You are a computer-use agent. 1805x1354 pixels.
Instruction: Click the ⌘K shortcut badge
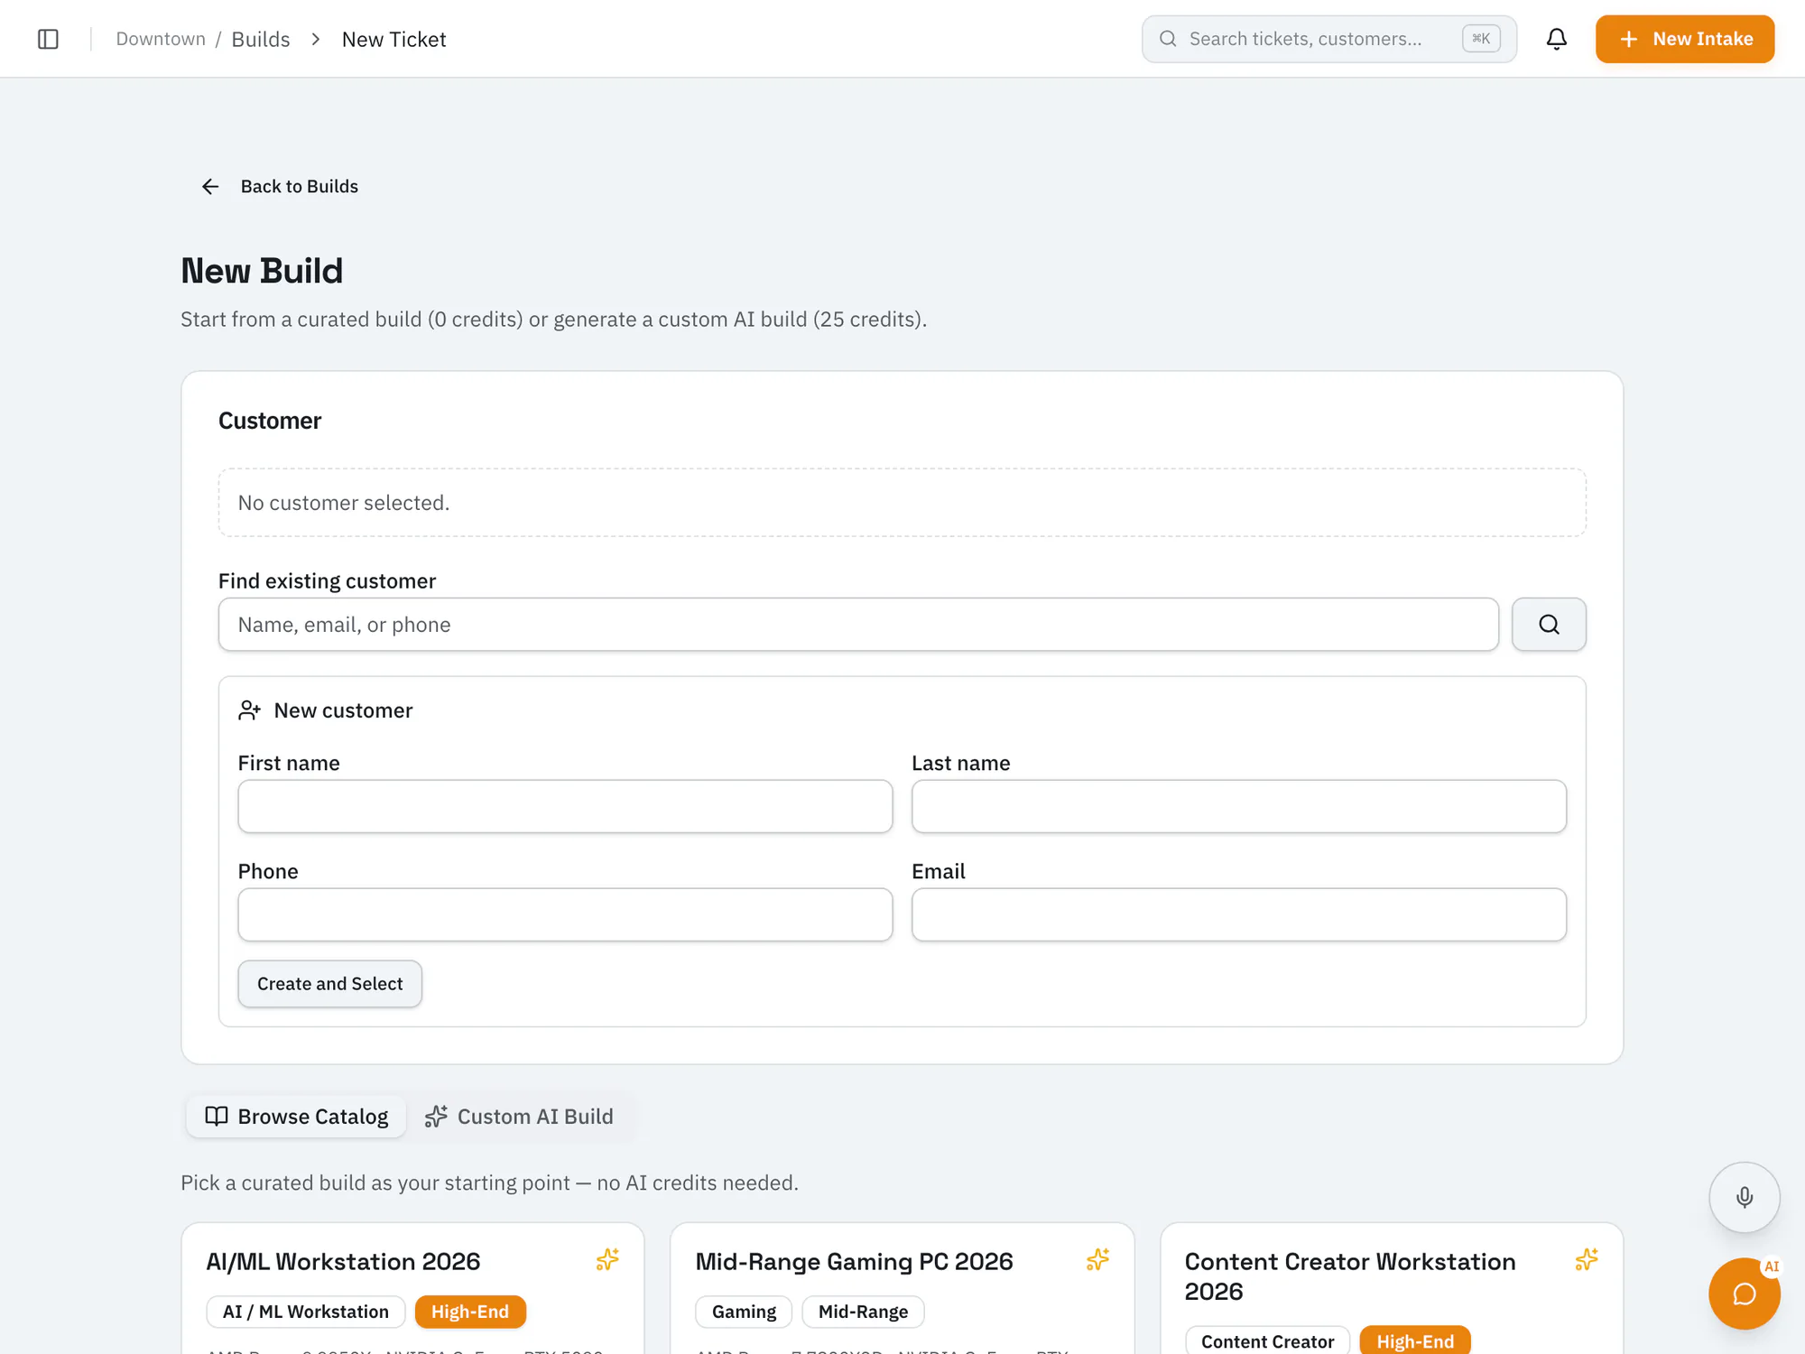pyautogui.click(x=1481, y=39)
